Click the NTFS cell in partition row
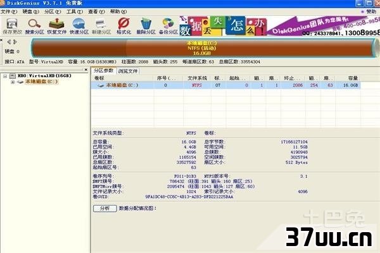The height and width of the screenshot is (253, 380). [x=197, y=85]
